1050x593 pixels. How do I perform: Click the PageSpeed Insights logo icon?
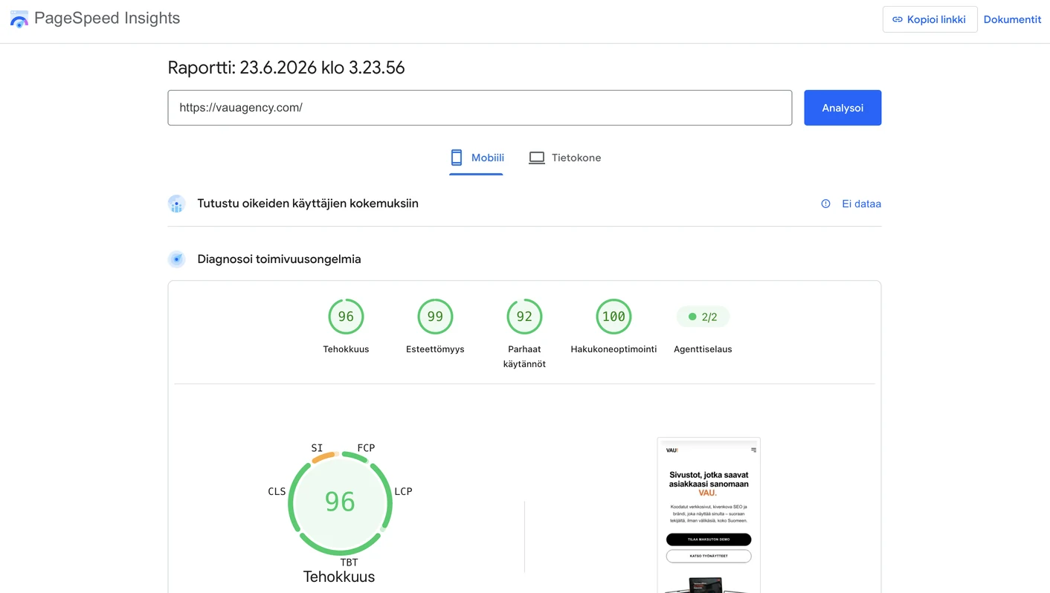click(x=19, y=19)
